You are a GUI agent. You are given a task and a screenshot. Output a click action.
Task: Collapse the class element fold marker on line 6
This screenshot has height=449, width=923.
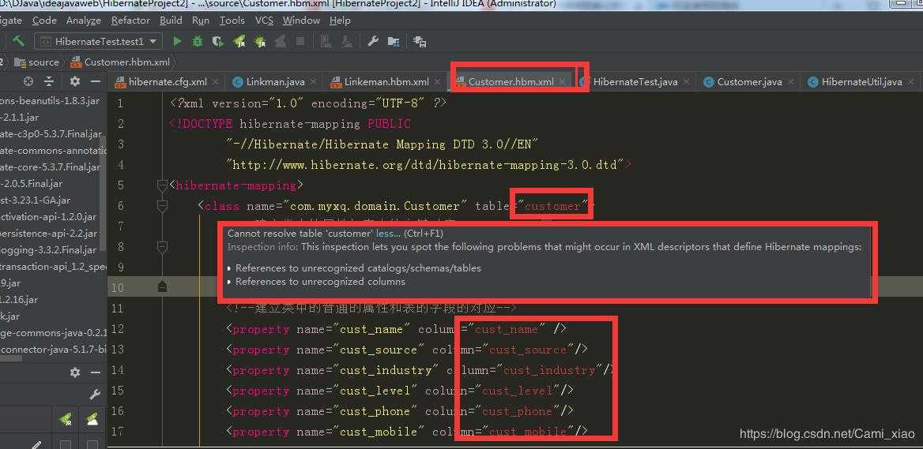[163, 206]
